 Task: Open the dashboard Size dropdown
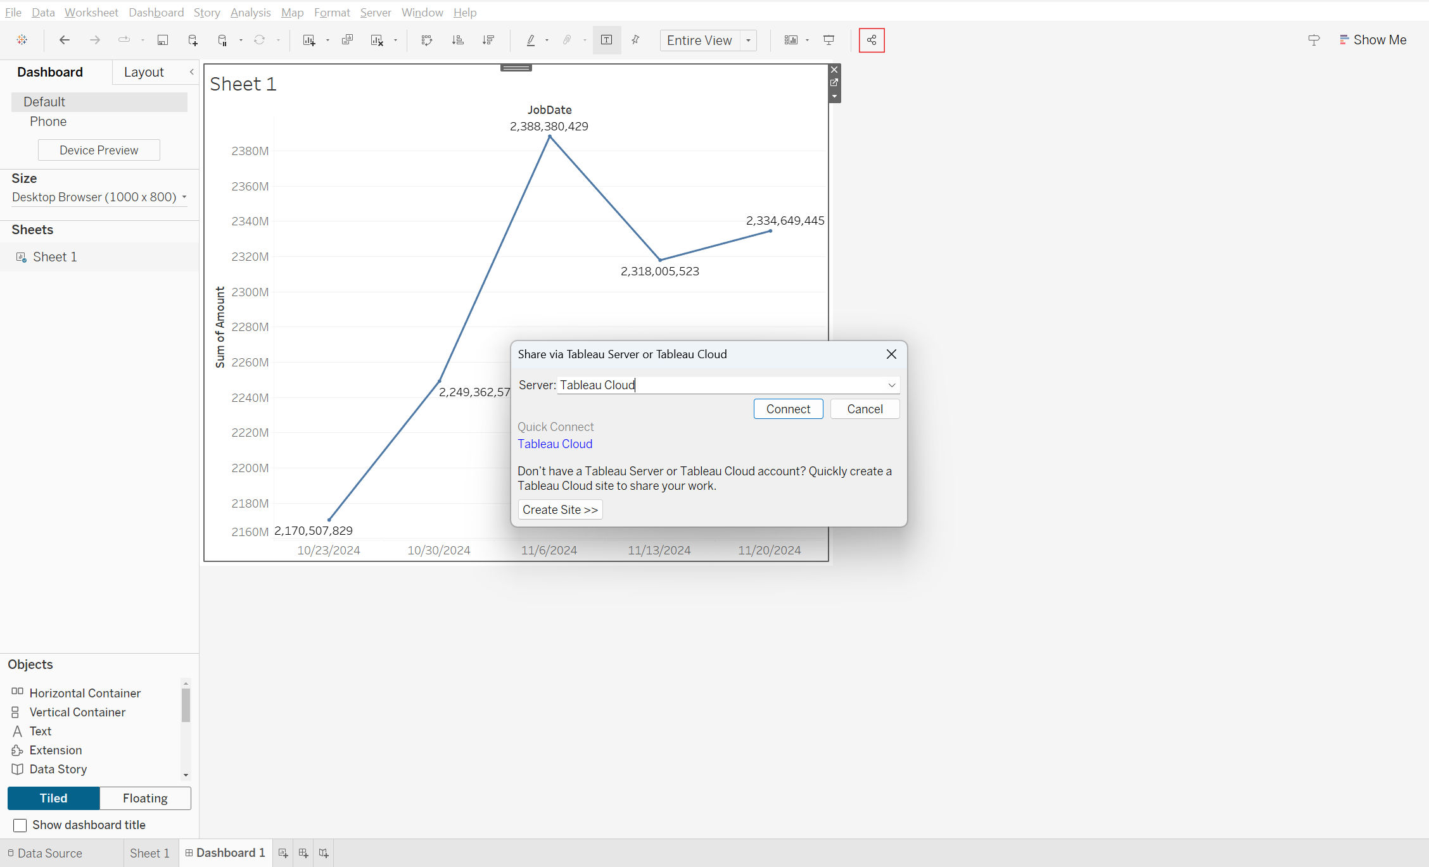(183, 197)
